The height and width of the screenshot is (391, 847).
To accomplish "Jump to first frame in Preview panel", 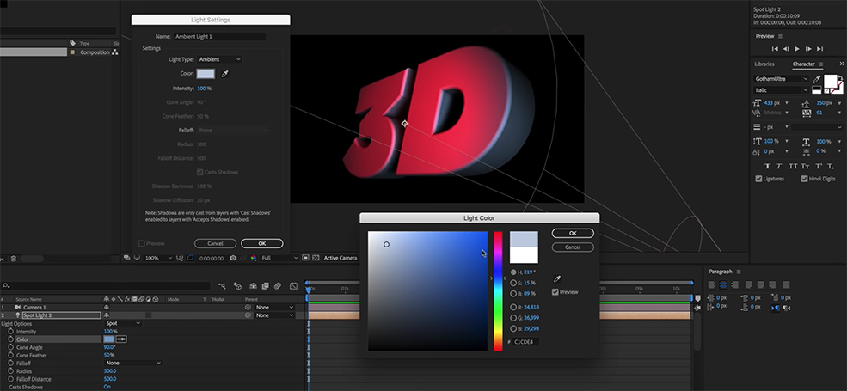I will 775,49.
